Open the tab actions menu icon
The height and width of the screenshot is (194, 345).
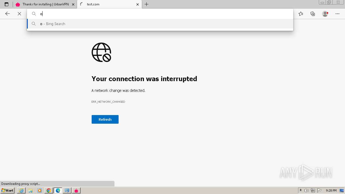tap(6, 4)
